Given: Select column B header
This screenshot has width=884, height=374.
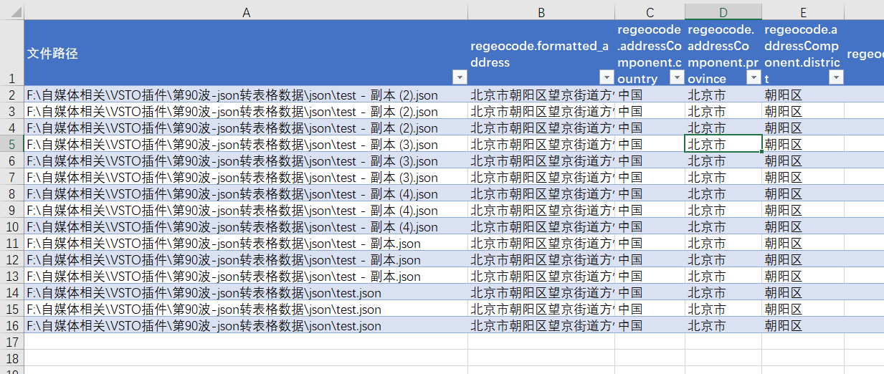Looking at the screenshot, I should tap(541, 11).
